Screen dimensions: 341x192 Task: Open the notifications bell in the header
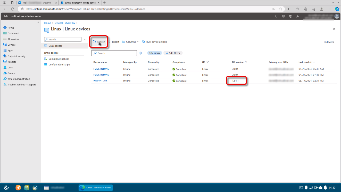276,16
